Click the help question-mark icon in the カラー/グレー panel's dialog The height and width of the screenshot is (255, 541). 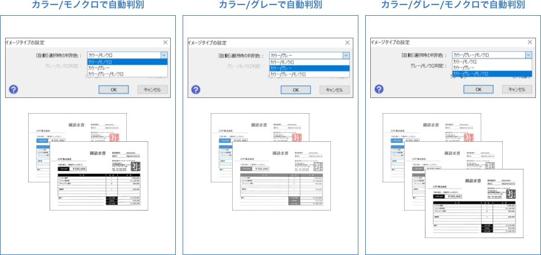(196, 90)
